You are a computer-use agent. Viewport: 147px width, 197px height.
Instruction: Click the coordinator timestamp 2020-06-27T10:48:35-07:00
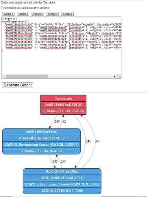[63, 111]
